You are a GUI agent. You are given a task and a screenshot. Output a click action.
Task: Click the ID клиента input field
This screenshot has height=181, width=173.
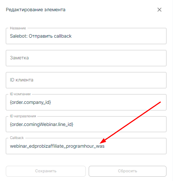pos(86,80)
